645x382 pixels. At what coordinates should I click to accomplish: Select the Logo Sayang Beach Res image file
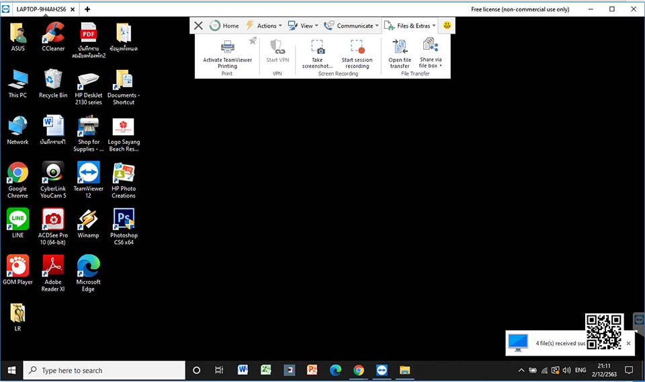(124, 135)
